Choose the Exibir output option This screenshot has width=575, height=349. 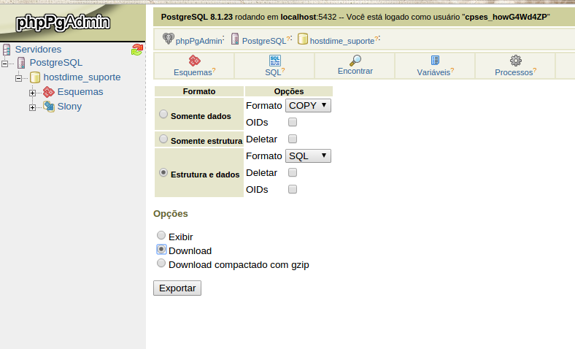pos(161,235)
